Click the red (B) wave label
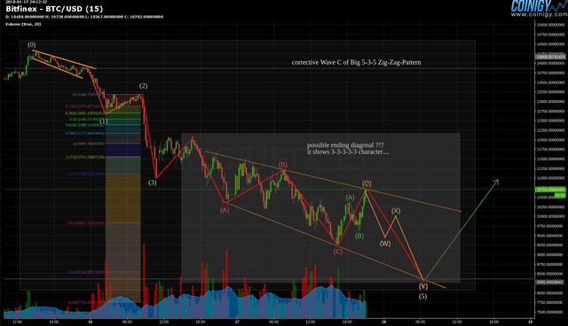Screen dimensions: 568x326 [x=283, y=165]
